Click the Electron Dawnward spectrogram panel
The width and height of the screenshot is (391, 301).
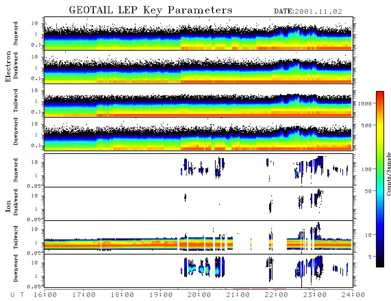click(x=198, y=134)
